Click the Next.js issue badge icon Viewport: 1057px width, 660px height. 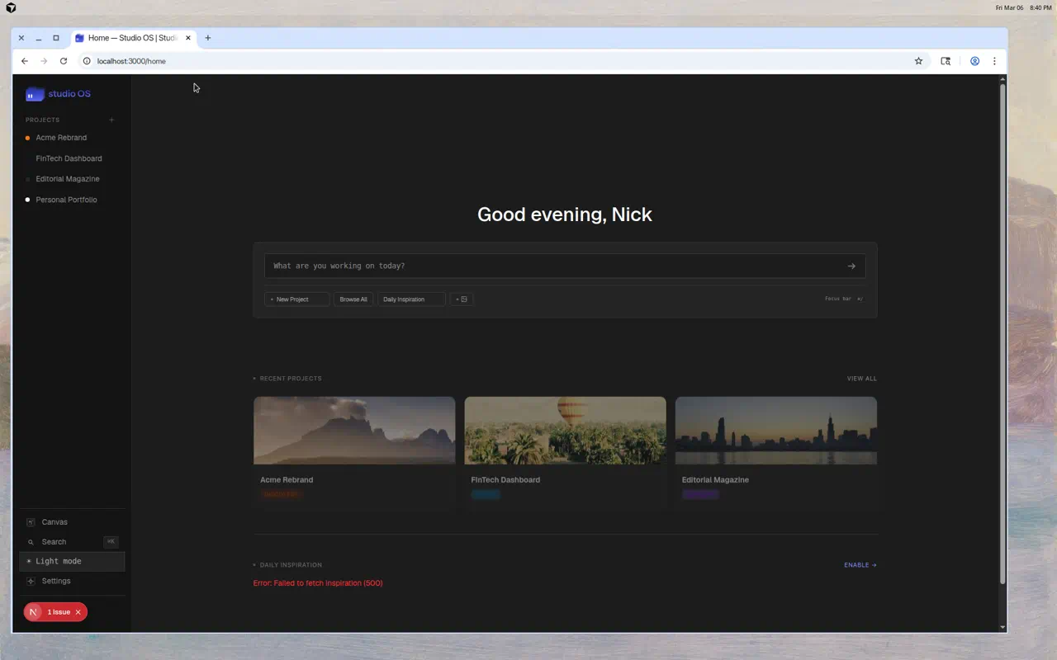pos(33,611)
